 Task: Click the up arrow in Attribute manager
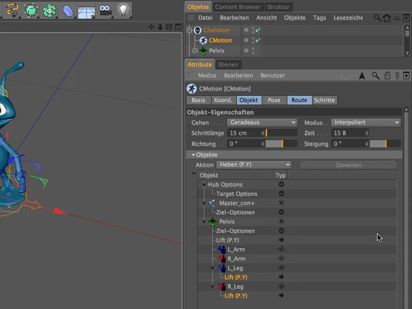click(x=362, y=76)
